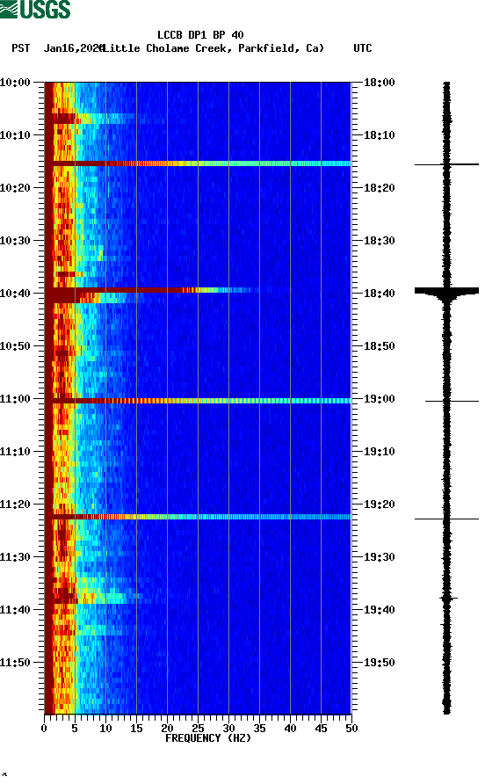Click the USGS logo
Screen dimensions: 485x784
35,10
